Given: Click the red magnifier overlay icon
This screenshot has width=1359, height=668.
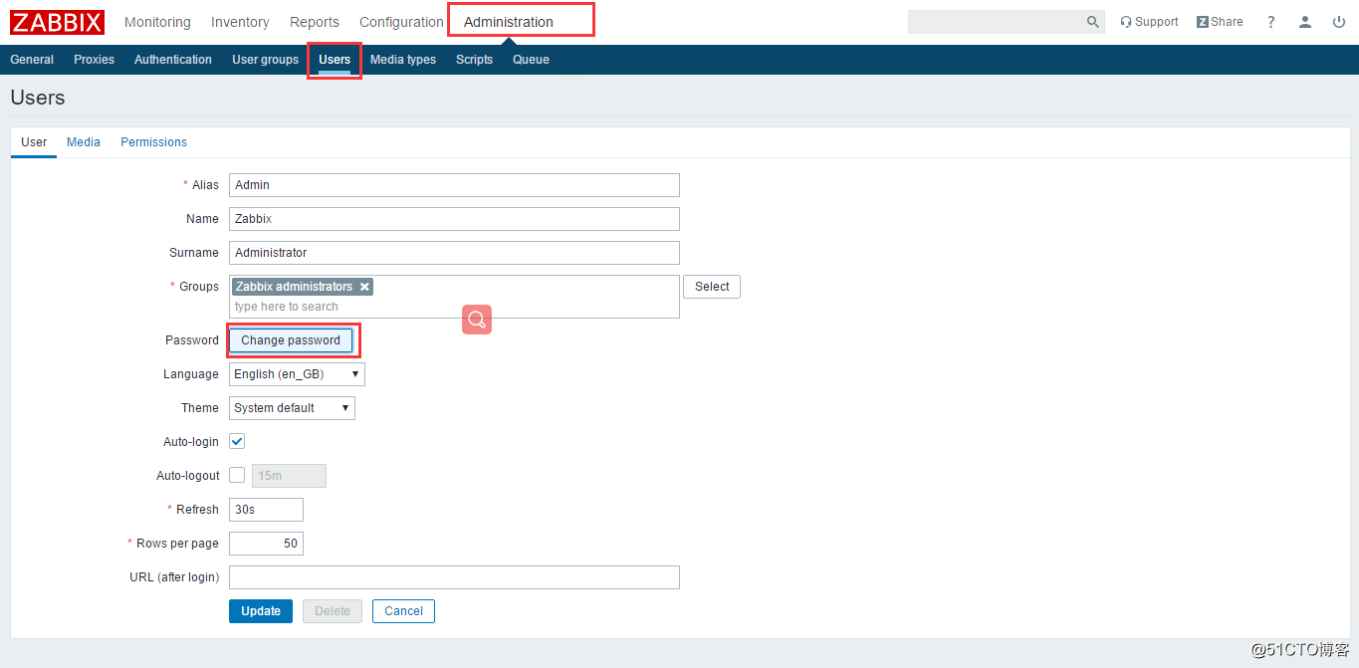Looking at the screenshot, I should [476, 320].
